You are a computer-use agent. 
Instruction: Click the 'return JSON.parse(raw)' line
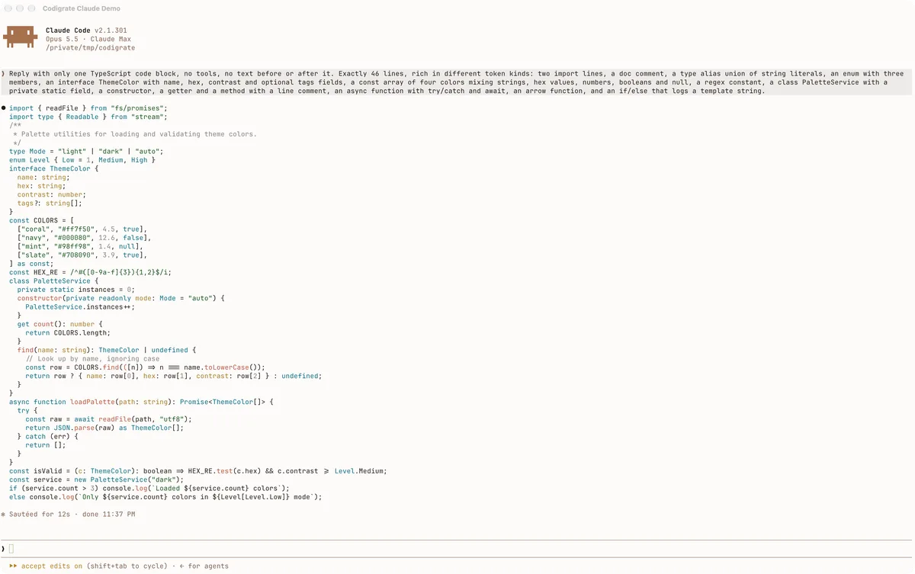point(104,428)
